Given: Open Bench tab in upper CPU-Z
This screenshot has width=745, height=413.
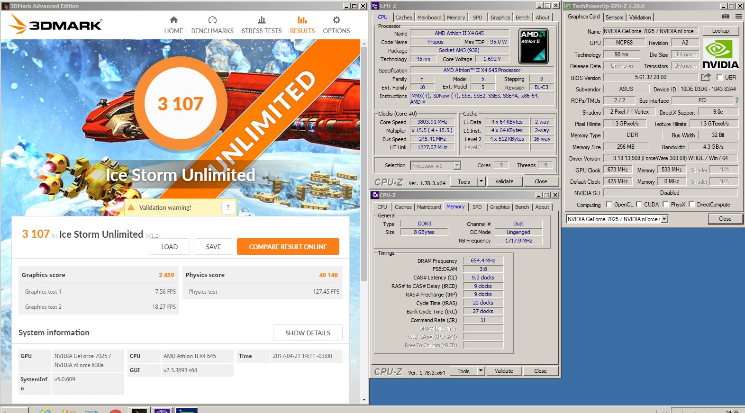Looking at the screenshot, I should pos(523,18).
